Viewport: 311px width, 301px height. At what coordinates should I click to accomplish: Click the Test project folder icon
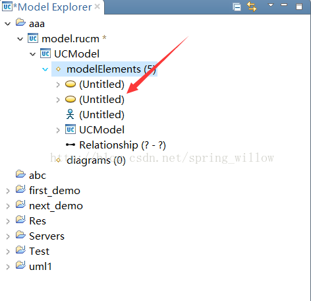20,250
